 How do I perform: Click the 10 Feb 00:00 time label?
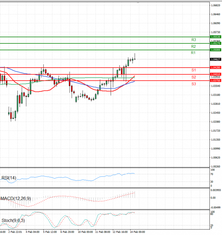pos(85,232)
